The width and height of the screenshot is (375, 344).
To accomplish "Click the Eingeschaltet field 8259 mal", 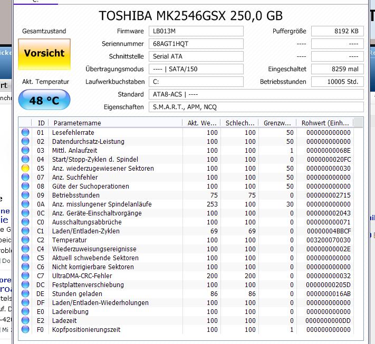I will (338, 69).
